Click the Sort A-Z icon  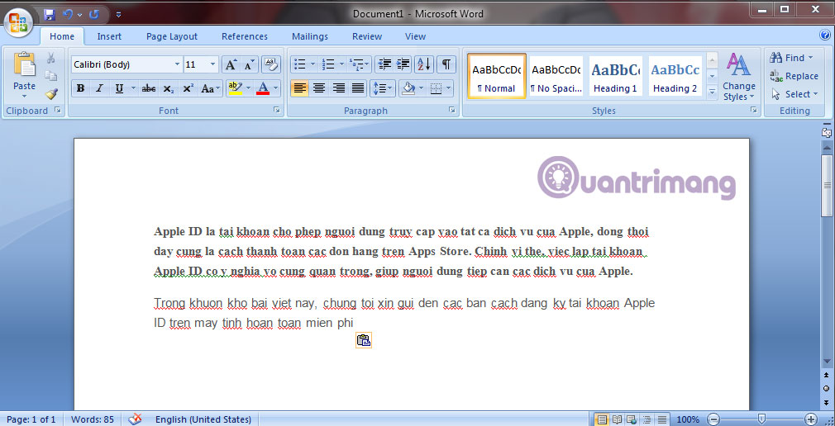(423, 64)
